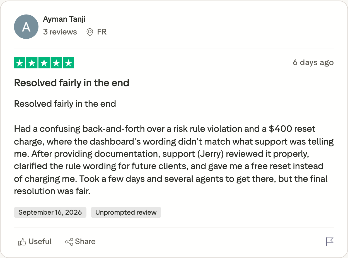View the reviewer's "3 reviews" count
The width and height of the screenshot is (348, 258).
click(60, 32)
